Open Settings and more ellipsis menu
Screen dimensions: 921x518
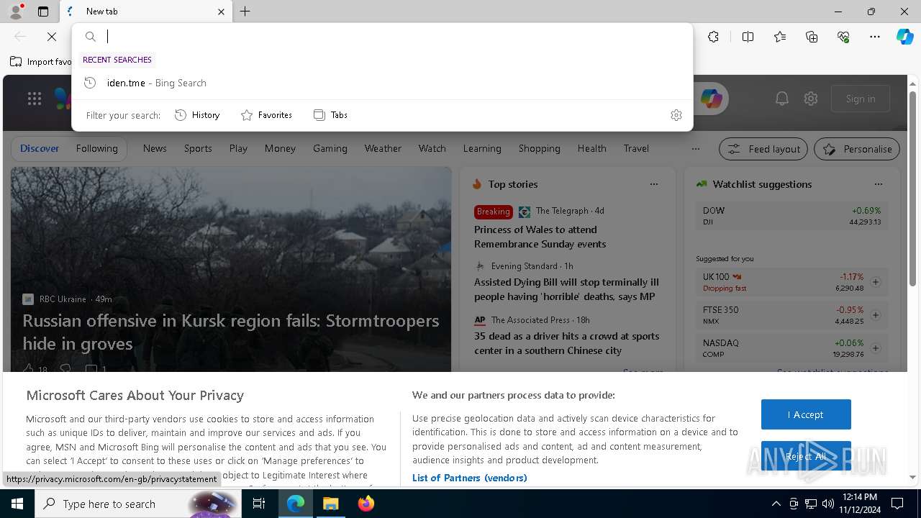coord(875,37)
